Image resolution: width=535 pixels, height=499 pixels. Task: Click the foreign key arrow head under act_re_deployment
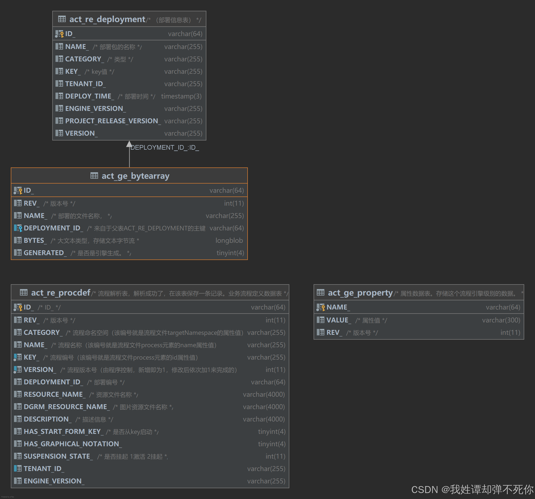[129, 144]
